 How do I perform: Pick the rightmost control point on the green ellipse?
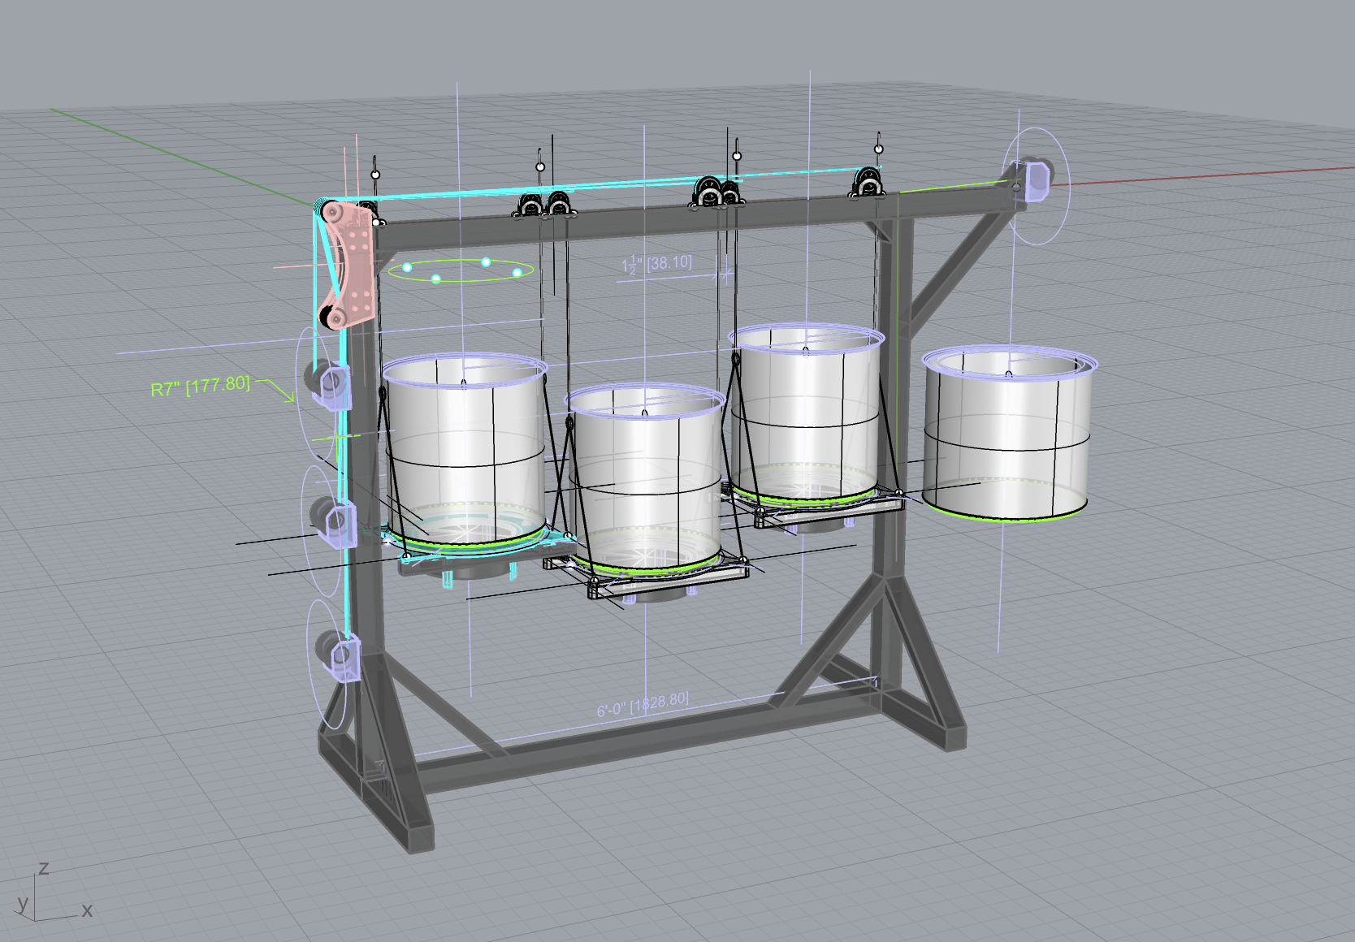(517, 272)
